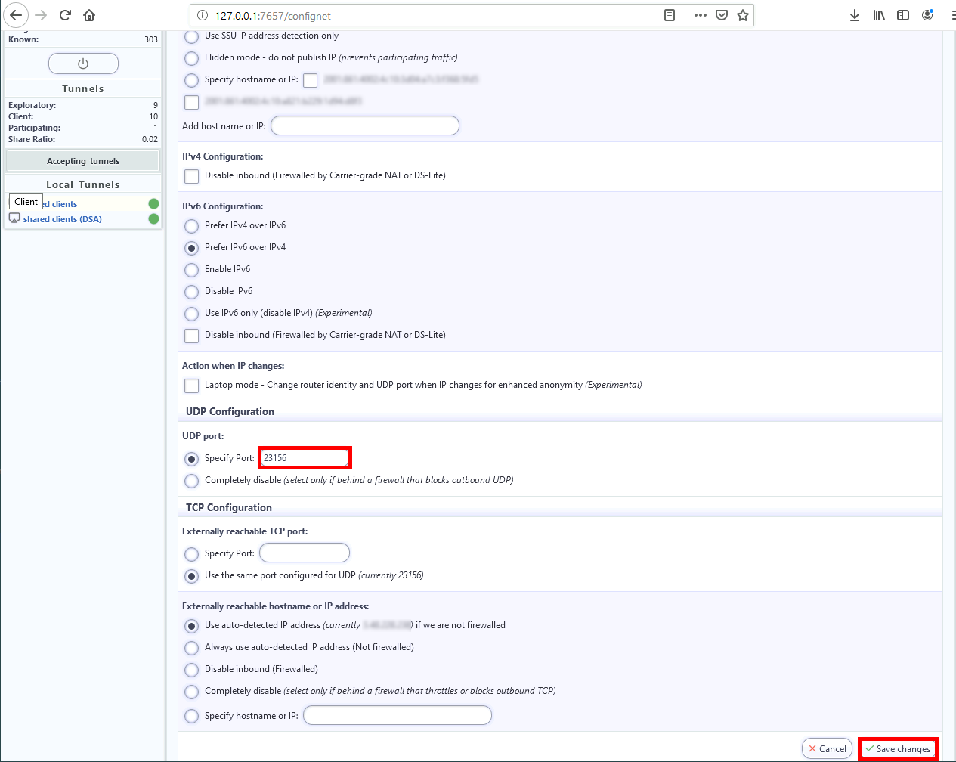Select the Enable IPv6 option
This screenshot has height=762, width=956.
point(192,270)
